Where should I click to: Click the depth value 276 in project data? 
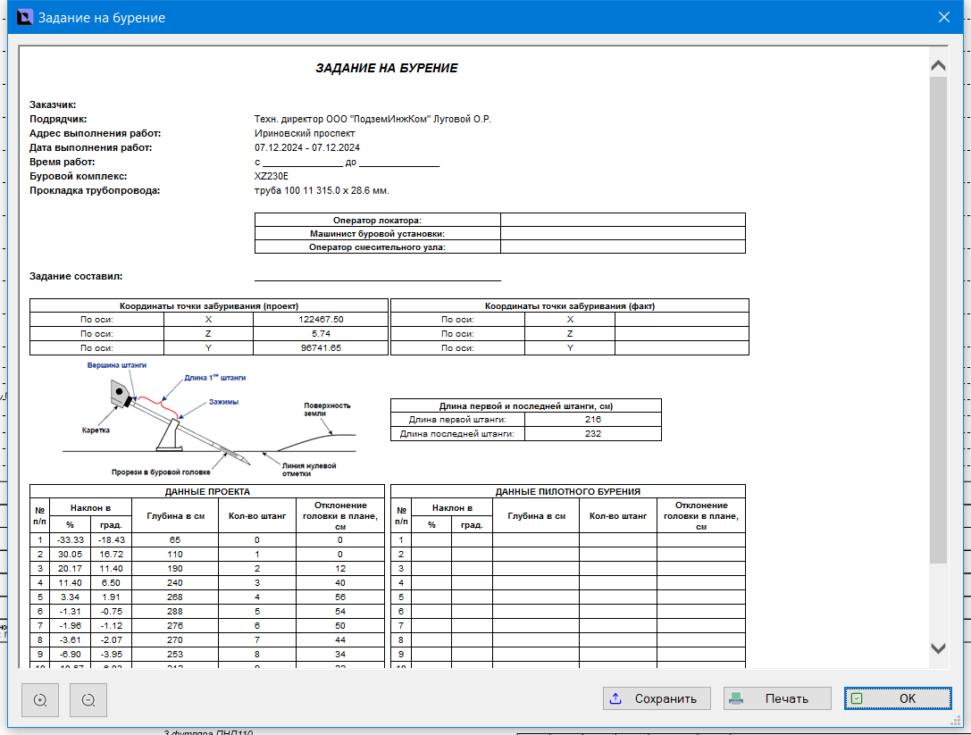pyautogui.click(x=175, y=625)
